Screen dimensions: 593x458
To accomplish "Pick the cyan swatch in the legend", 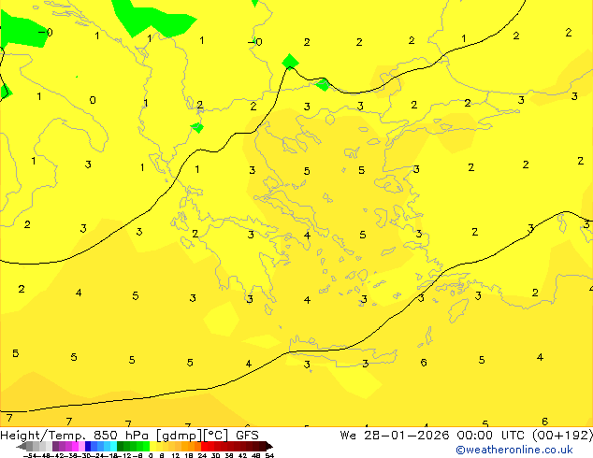I will tap(113, 446).
